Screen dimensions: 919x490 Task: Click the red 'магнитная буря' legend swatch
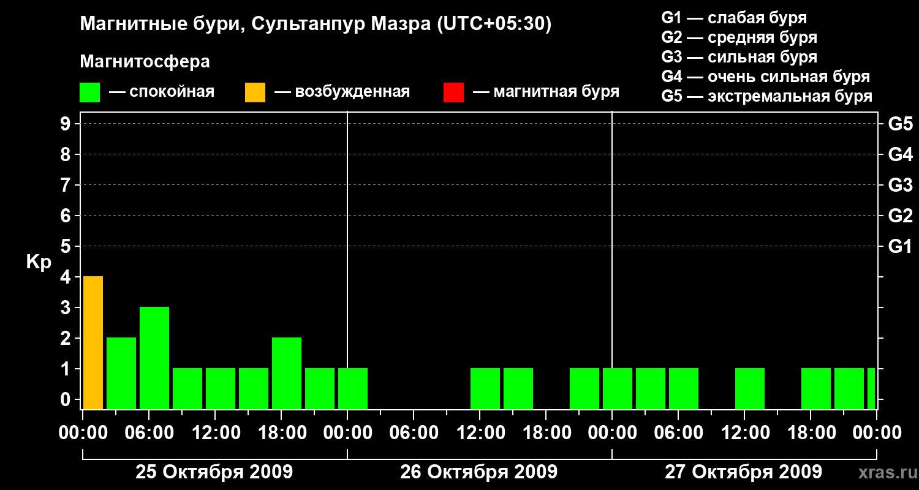click(x=453, y=92)
